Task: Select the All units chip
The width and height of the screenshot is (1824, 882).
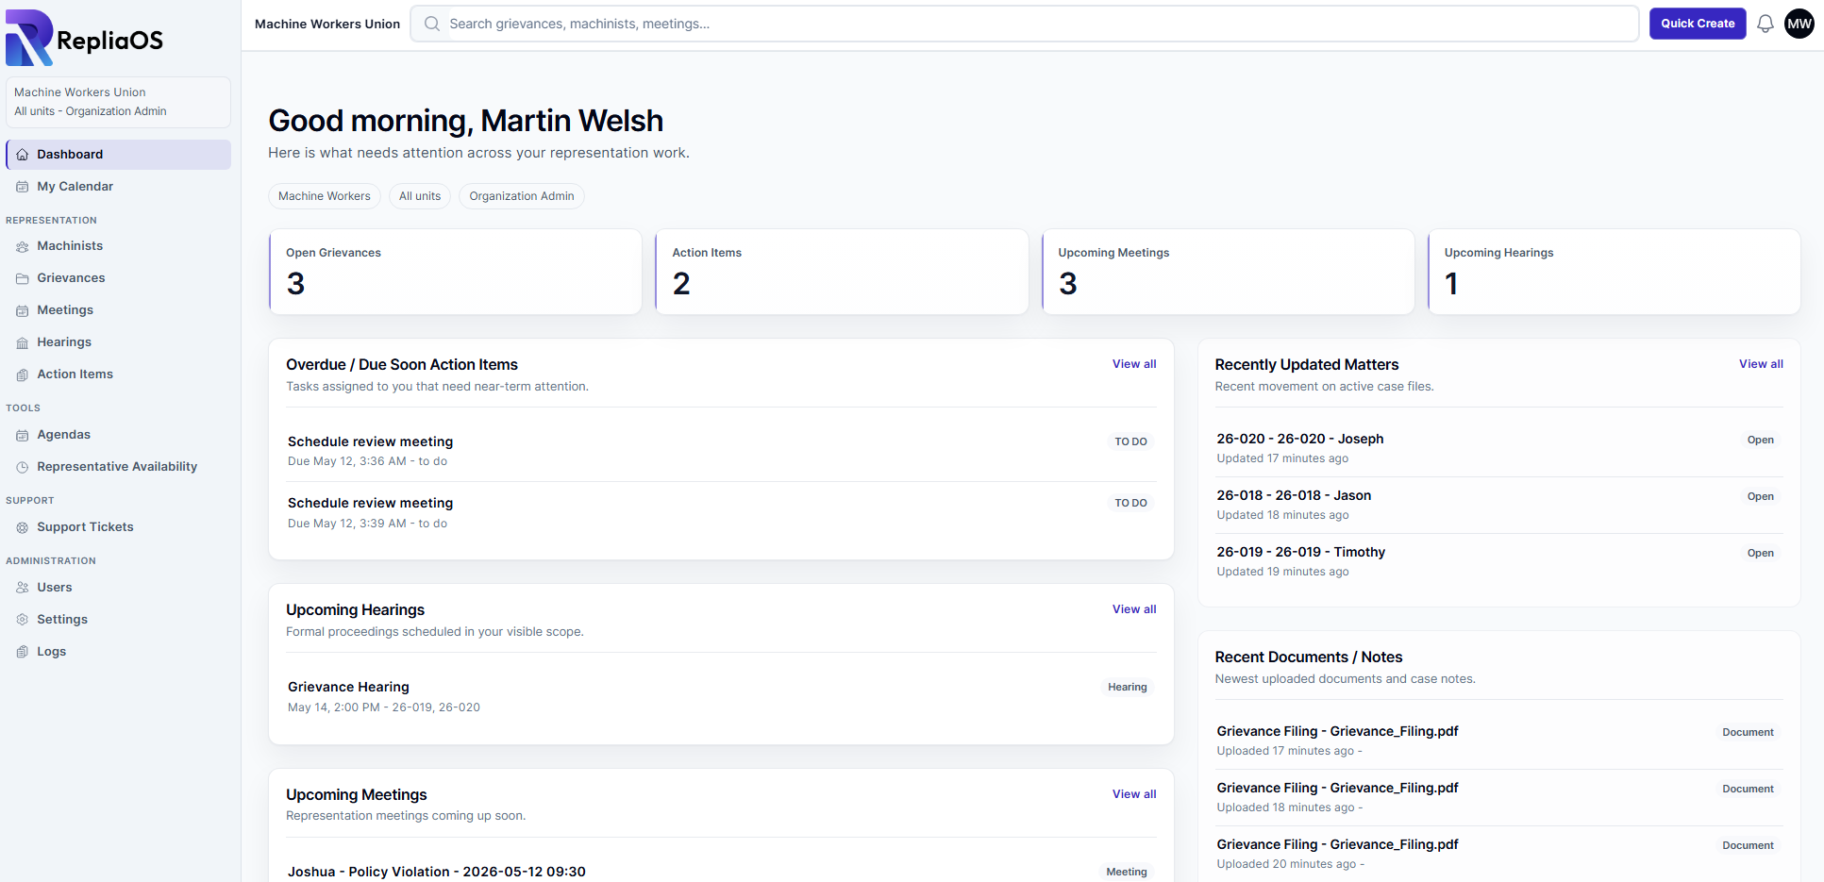Action: coord(420,196)
